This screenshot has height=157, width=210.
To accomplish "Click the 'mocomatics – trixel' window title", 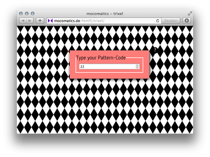I will (x=105, y=14).
